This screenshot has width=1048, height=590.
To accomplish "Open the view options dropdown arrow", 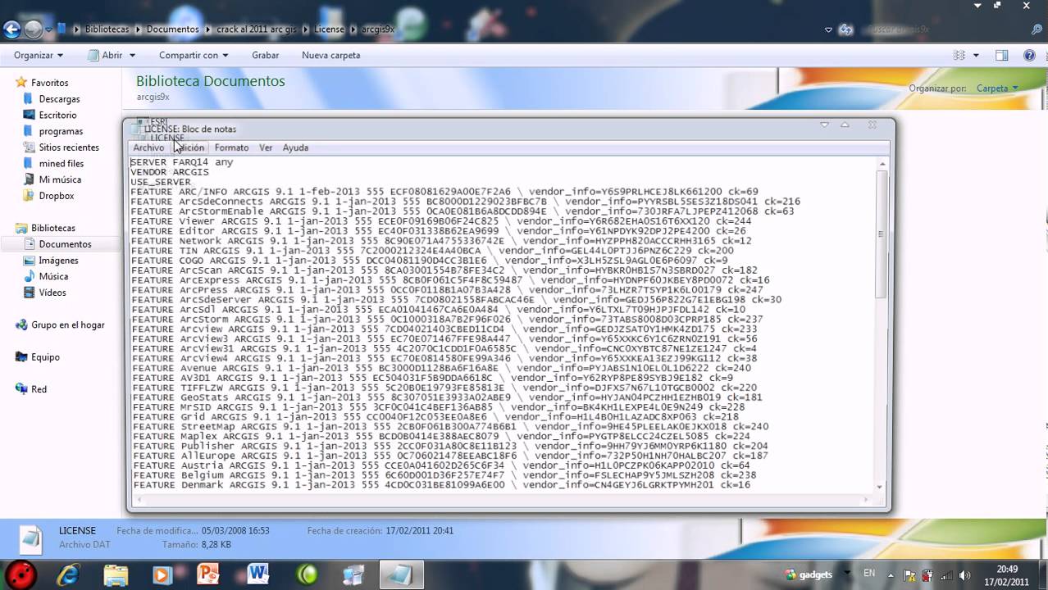I will coord(976,55).
